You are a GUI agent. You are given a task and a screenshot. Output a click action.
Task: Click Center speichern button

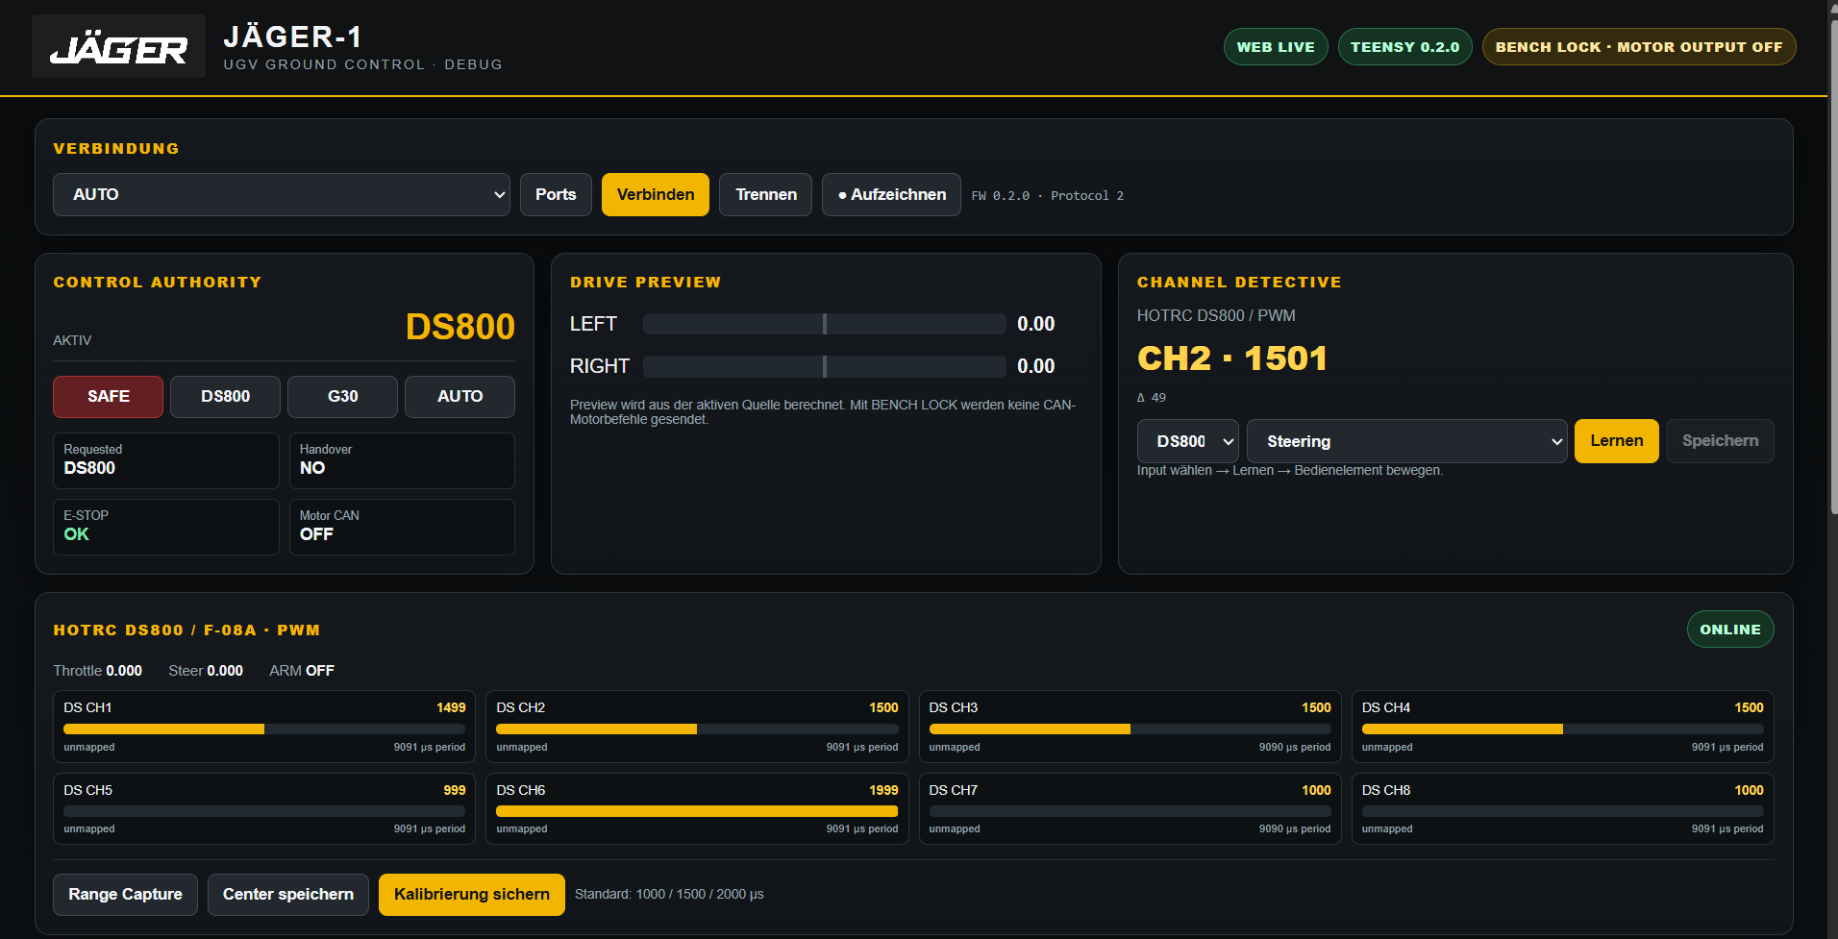tap(288, 895)
